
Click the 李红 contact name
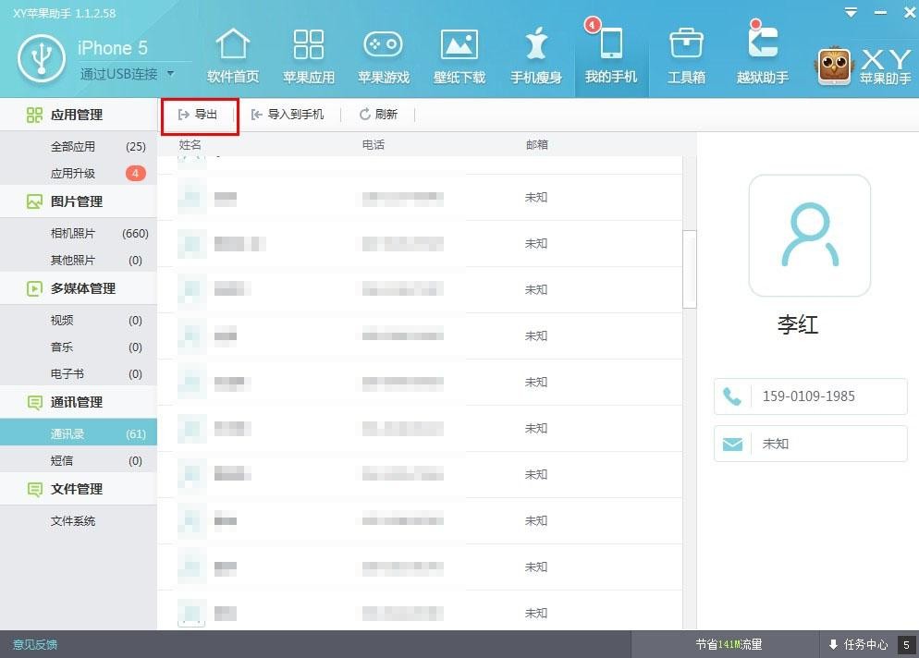(798, 324)
